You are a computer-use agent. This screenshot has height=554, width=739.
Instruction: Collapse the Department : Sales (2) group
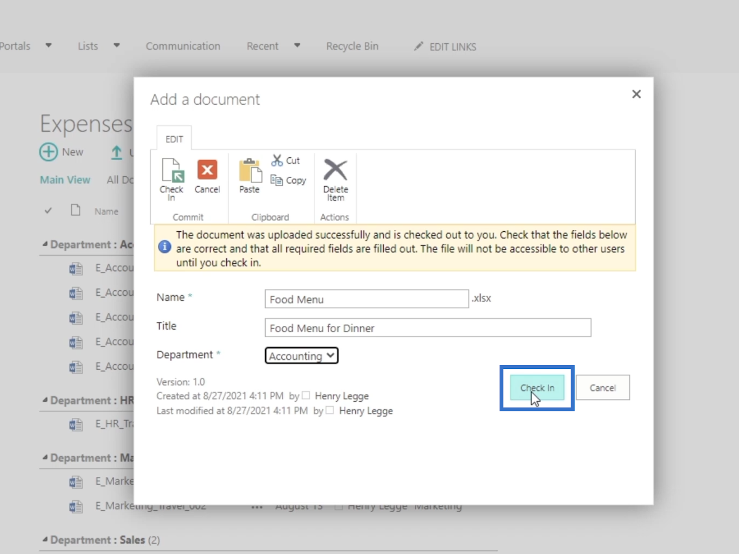point(45,540)
